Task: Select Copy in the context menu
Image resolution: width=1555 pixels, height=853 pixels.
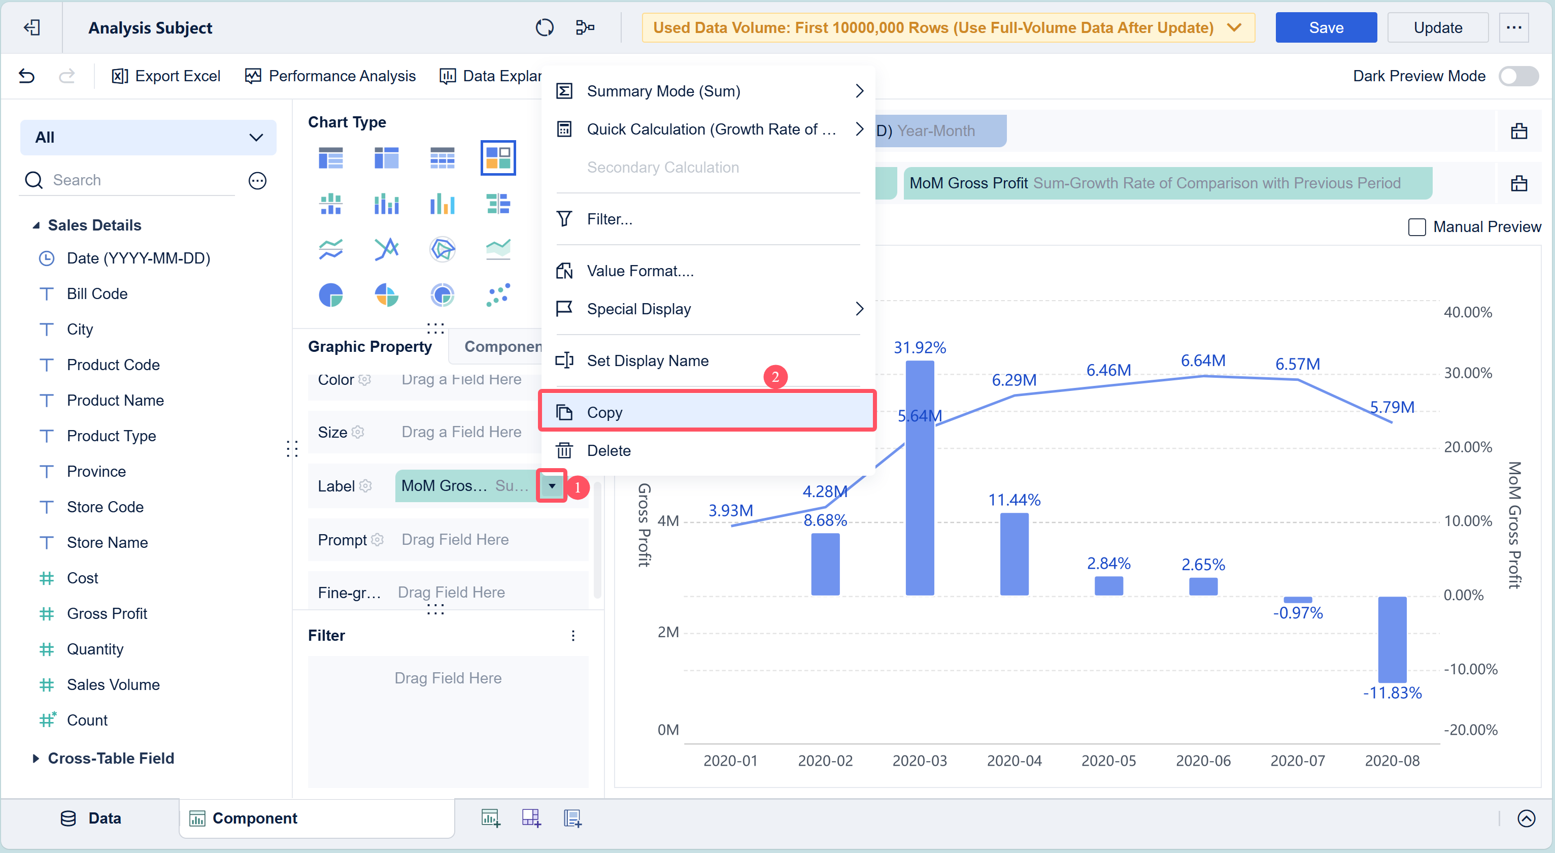Action: point(707,413)
